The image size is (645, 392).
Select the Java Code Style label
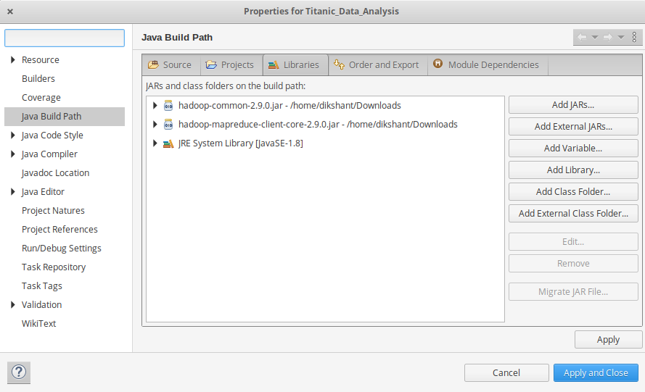click(x=52, y=135)
